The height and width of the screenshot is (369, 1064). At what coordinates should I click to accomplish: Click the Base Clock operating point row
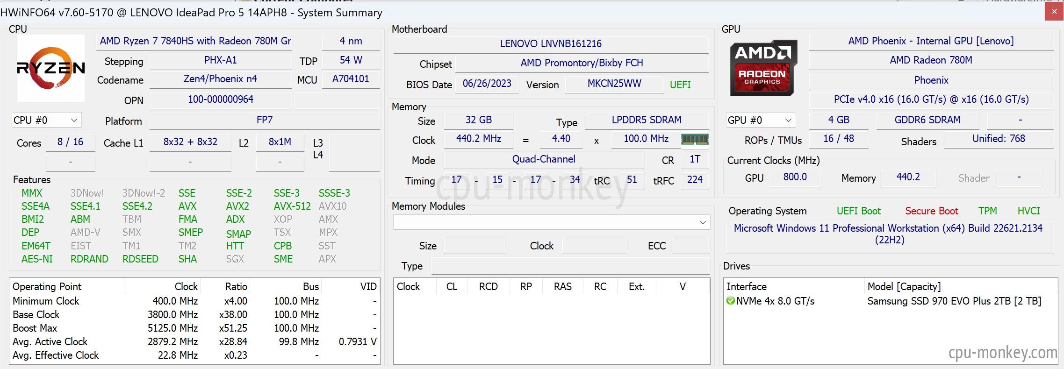(x=194, y=315)
